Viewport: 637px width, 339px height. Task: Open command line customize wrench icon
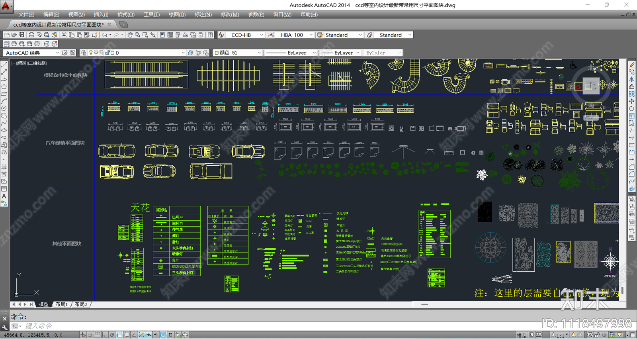(5, 327)
